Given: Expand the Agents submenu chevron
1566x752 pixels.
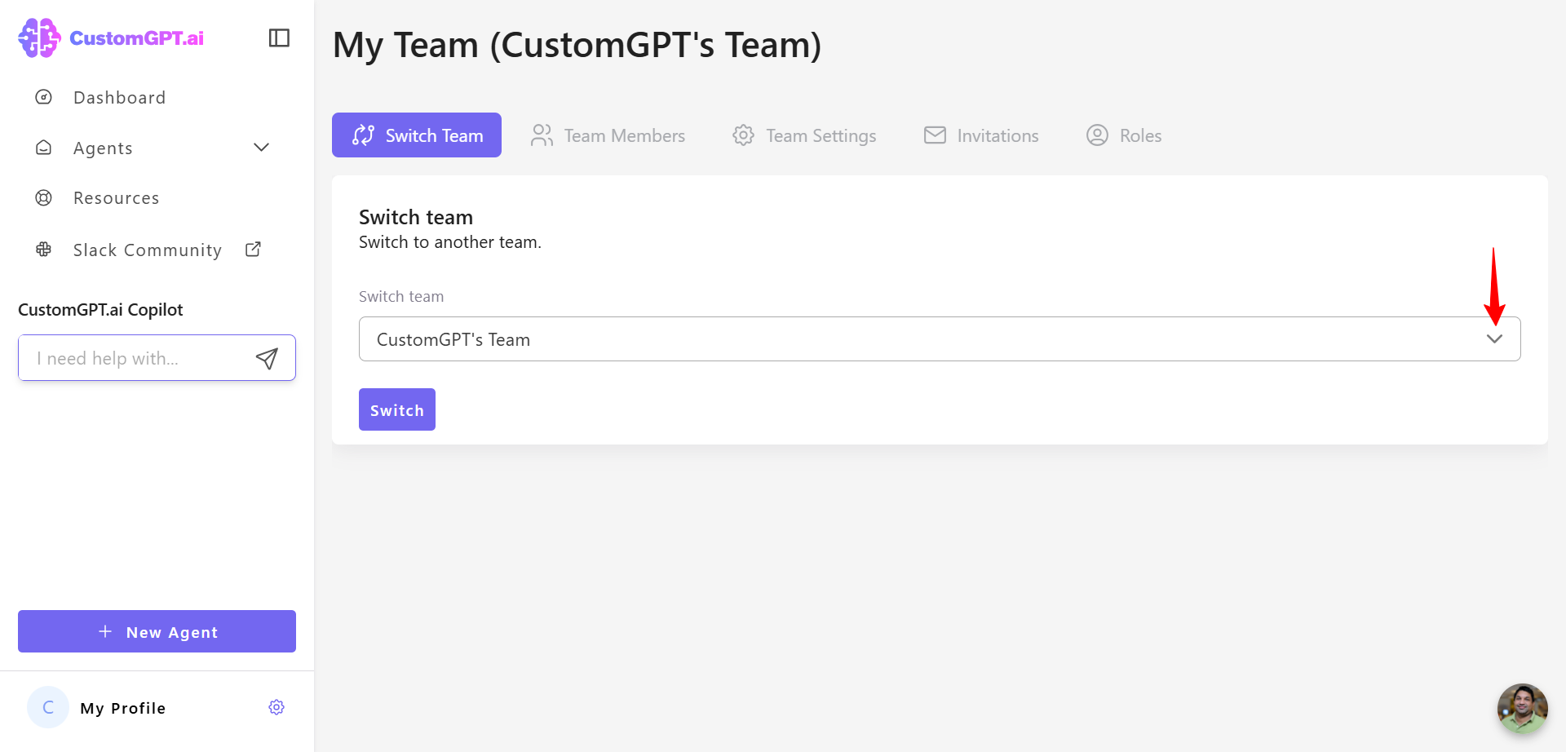Looking at the screenshot, I should (x=261, y=148).
